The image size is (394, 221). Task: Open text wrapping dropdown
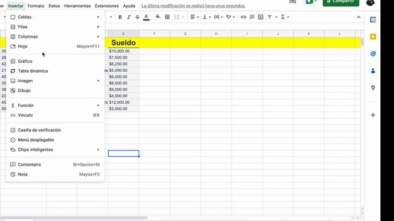[219, 17]
